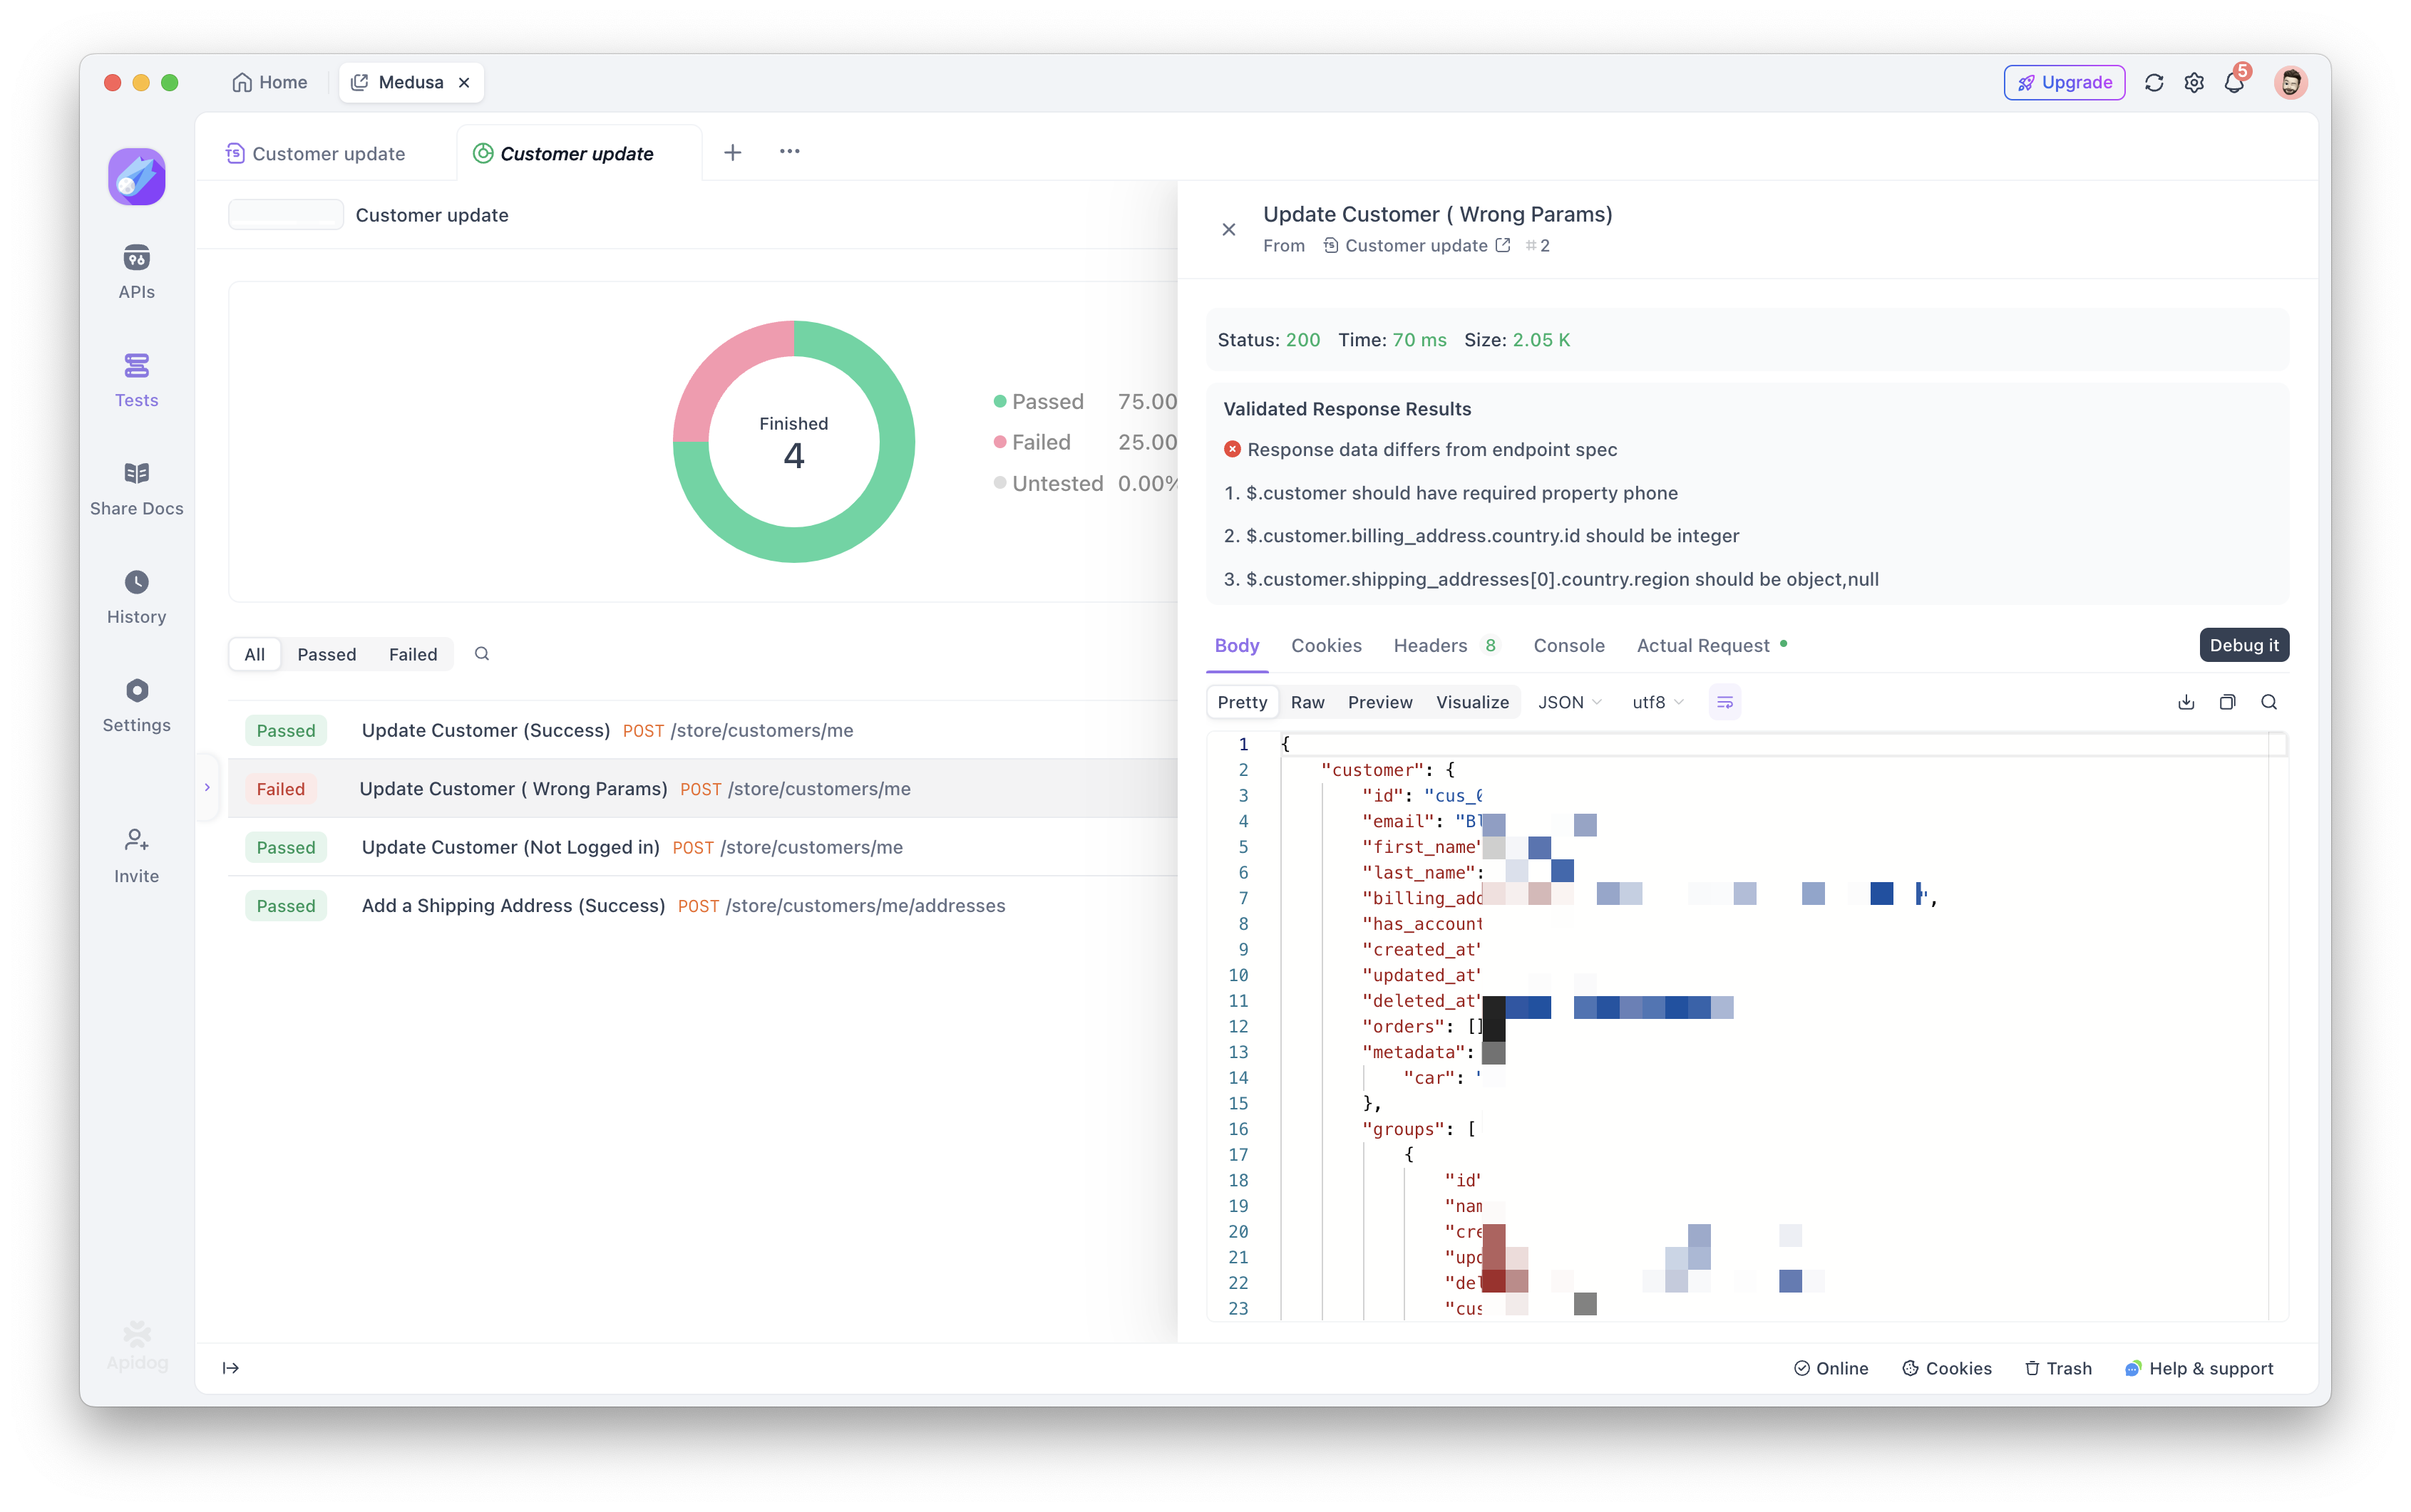Filter results by Passed
The width and height of the screenshot is (2411, 1512).
(x=326, y=654)
